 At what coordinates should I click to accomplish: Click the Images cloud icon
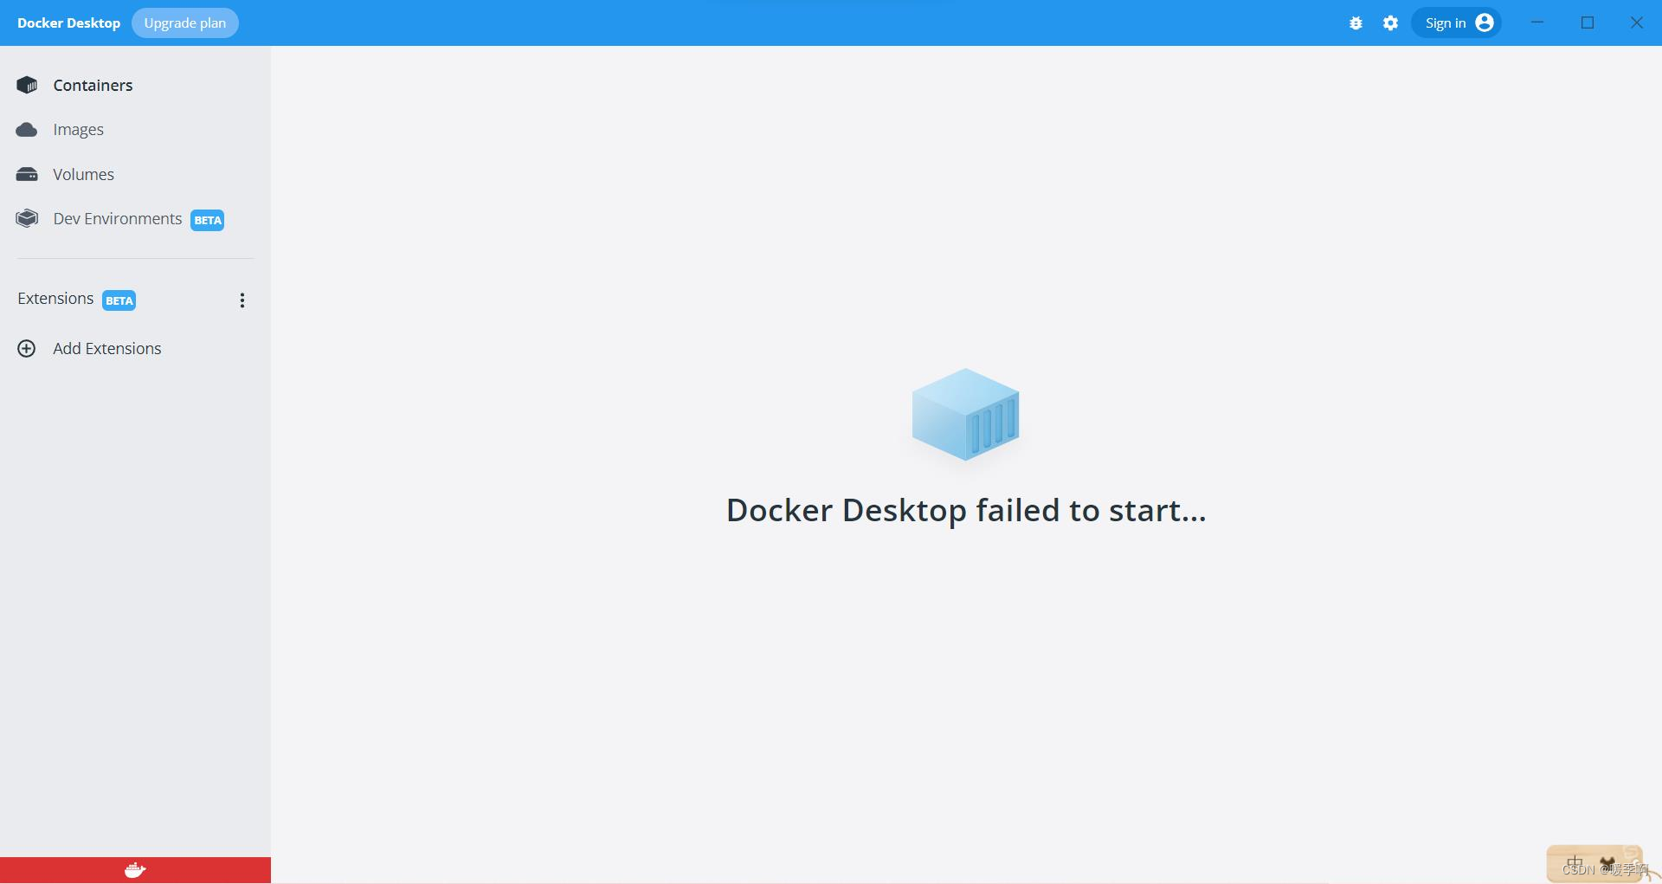click(27, 130)
